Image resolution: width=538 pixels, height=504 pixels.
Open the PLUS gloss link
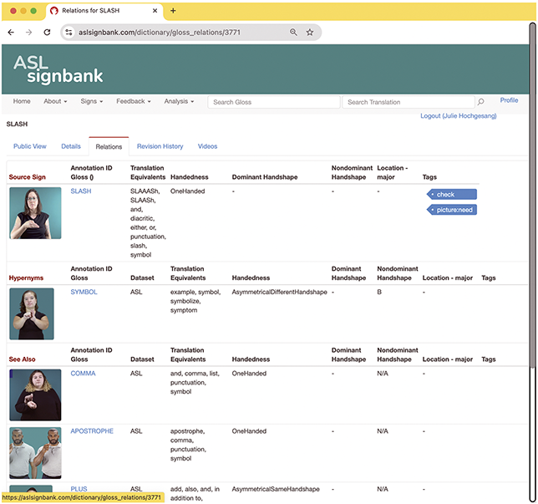click(x=79, y=489)
